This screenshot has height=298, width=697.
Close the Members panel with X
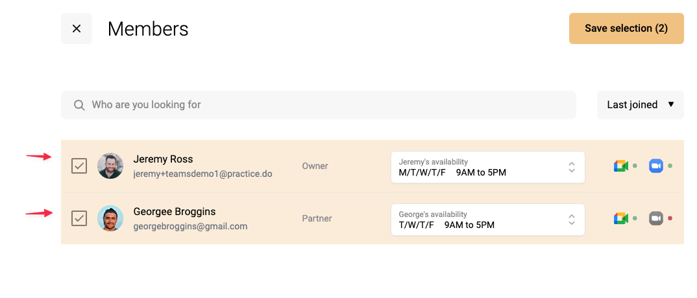(x=77, y=29)
